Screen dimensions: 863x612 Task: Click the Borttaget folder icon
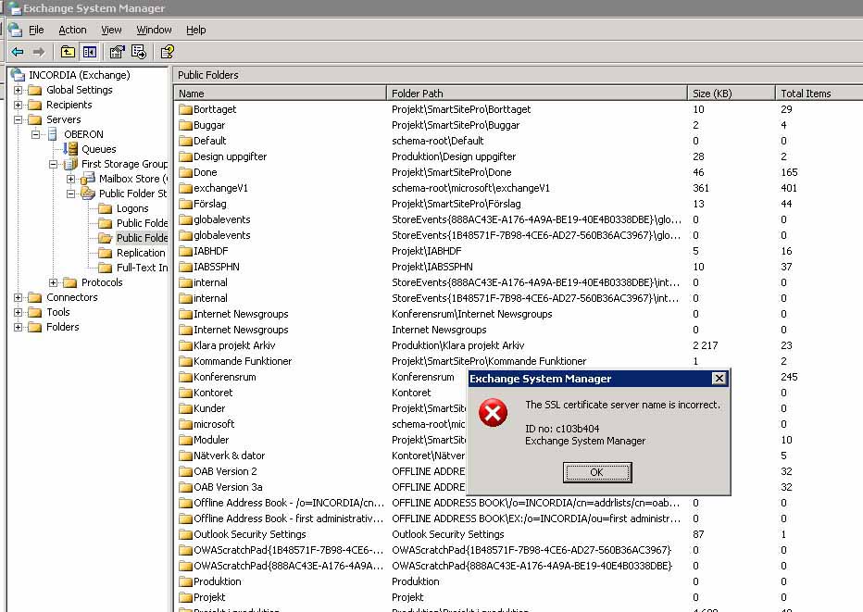[185, 109]
